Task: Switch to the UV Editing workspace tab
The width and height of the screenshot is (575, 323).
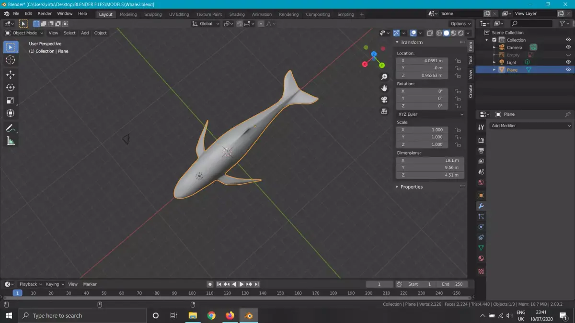Action: click(179, 14)
